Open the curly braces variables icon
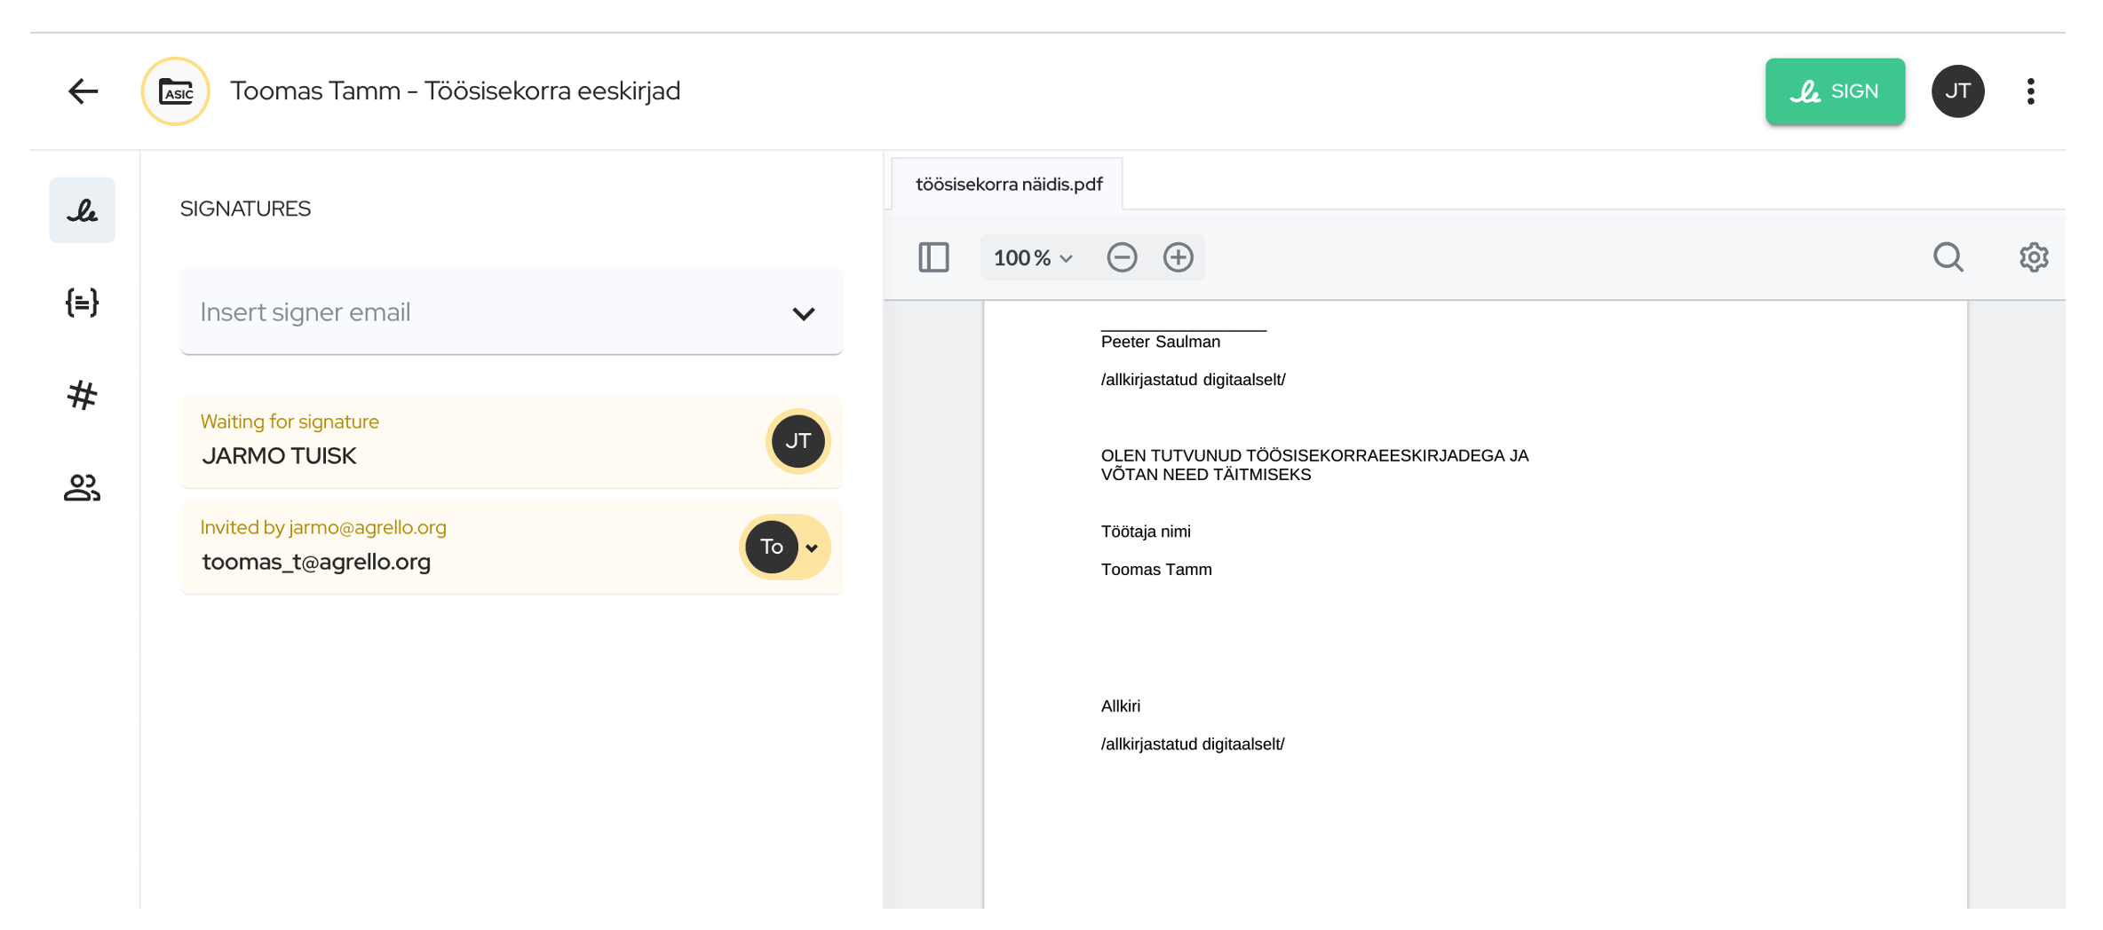This screenshot has height=930, width=2103. coord(82,303)
